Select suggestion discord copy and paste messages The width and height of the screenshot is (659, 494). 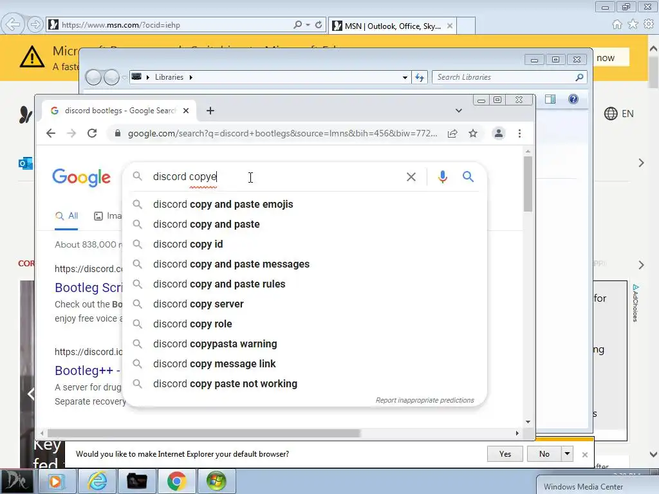coord(306,264)
